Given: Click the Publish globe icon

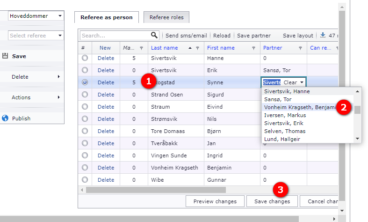Looking at the screenshot, I should coord(5,118).
